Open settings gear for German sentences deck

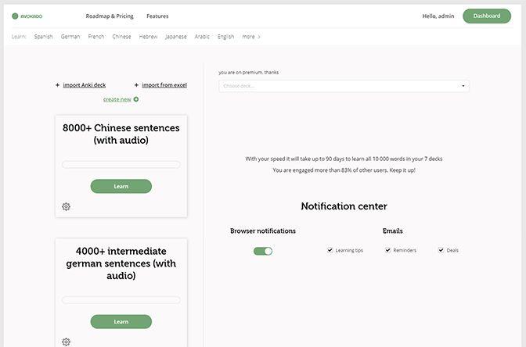click(66, 342)
